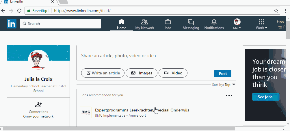Click the address bar URL

(x=82, y=11)
